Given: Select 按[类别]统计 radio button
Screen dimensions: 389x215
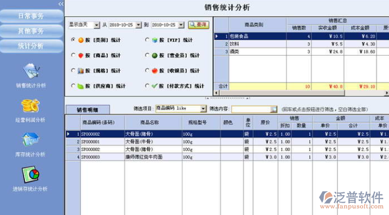Looking at the screenshot, I should (x=73, y=40).
